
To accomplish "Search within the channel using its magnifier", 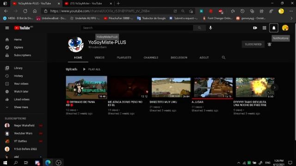I will (x=223, y=57).
